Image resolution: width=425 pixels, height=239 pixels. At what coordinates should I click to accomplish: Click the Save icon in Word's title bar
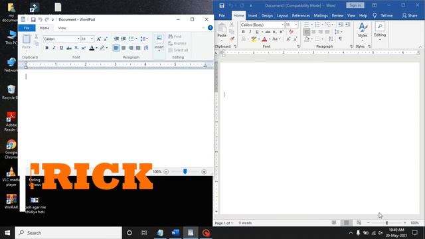(x=222, y=5)
